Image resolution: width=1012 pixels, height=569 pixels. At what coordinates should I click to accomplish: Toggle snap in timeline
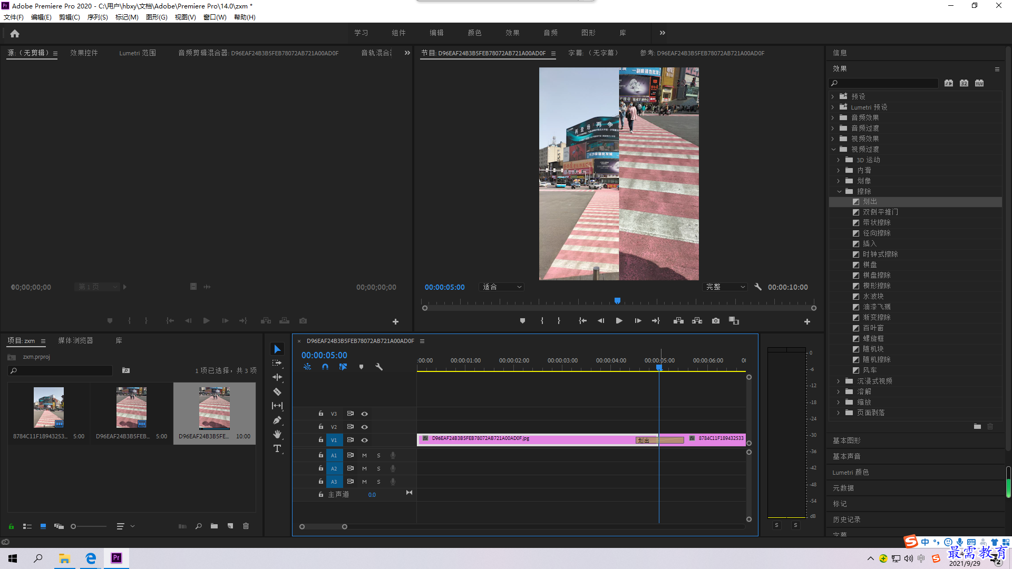click(325, 367)
